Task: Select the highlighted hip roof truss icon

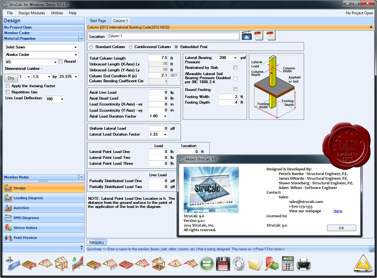Action: (x=175, y=264)
